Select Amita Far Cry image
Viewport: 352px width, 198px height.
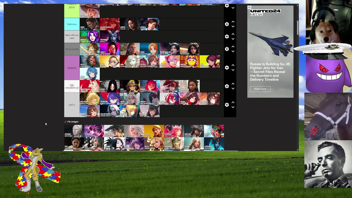(x=130, y=24)
